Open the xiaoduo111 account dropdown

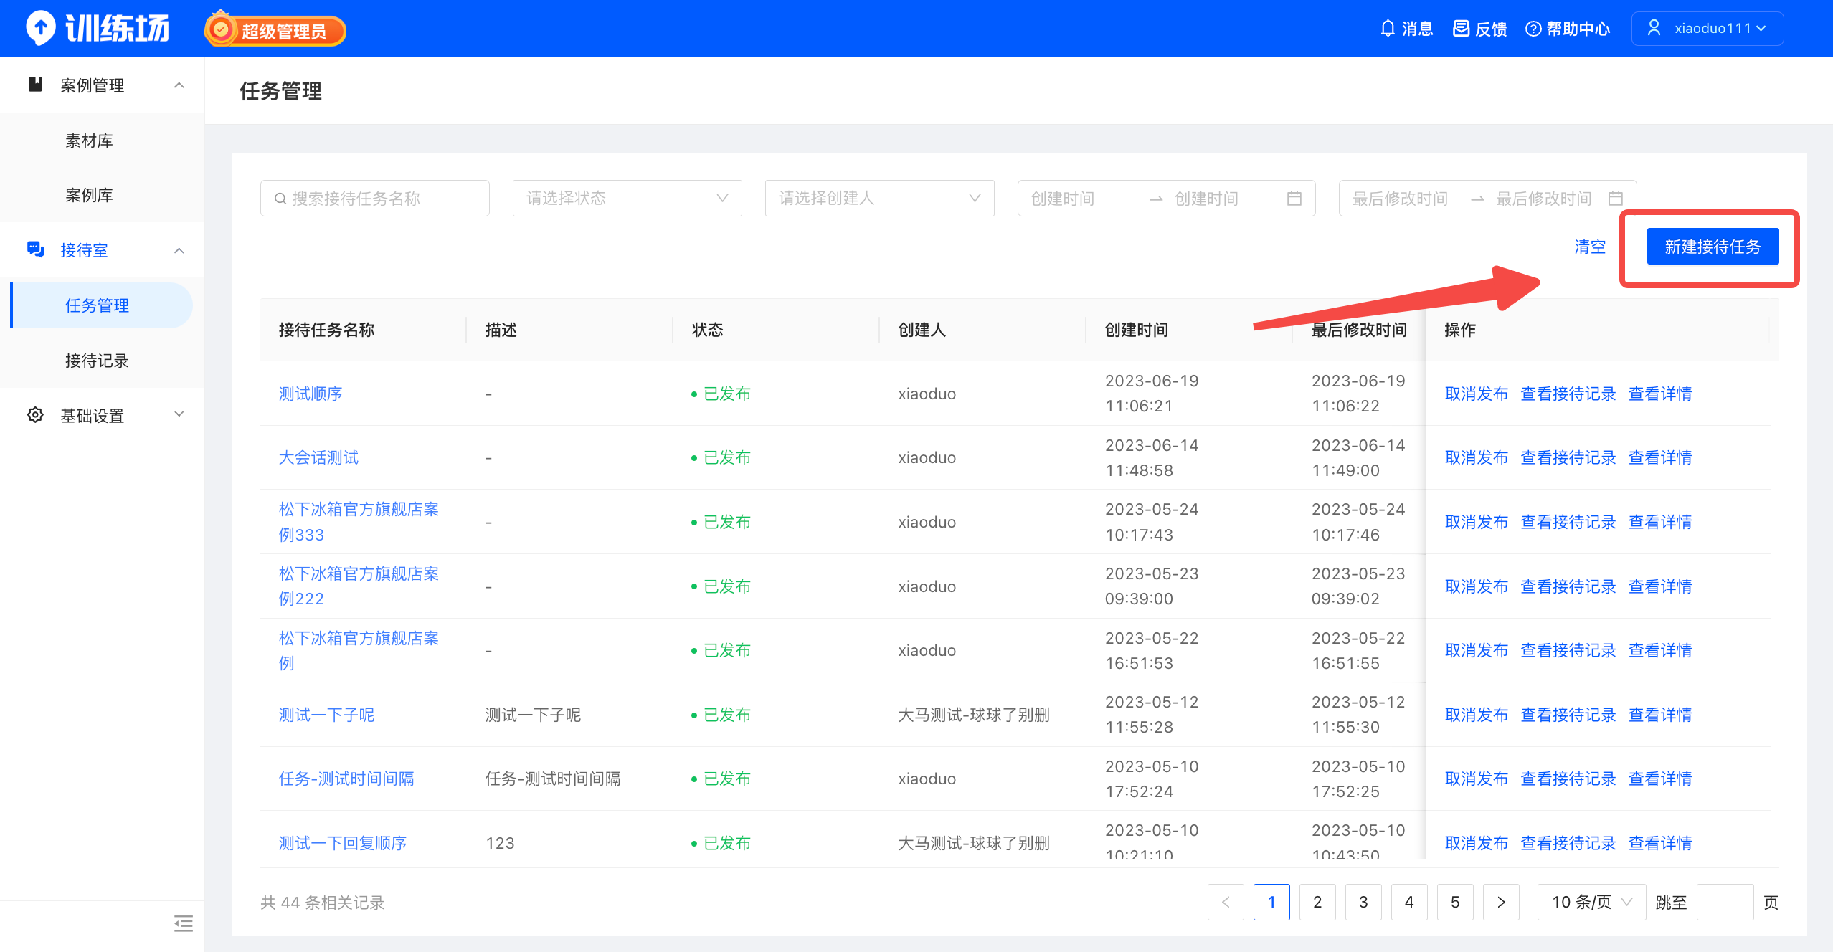click(x=1708, y=29)
